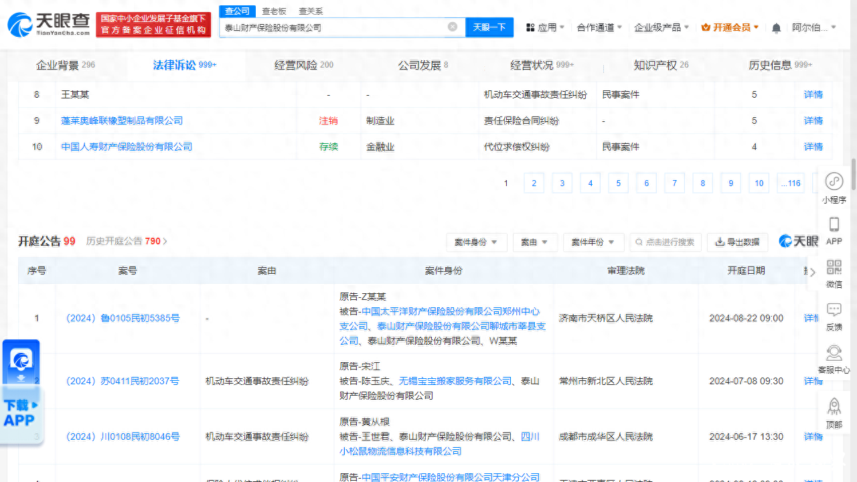Click the 导出数据 export button
This screenshot has width=857, height=482.
tap(737, 242)
